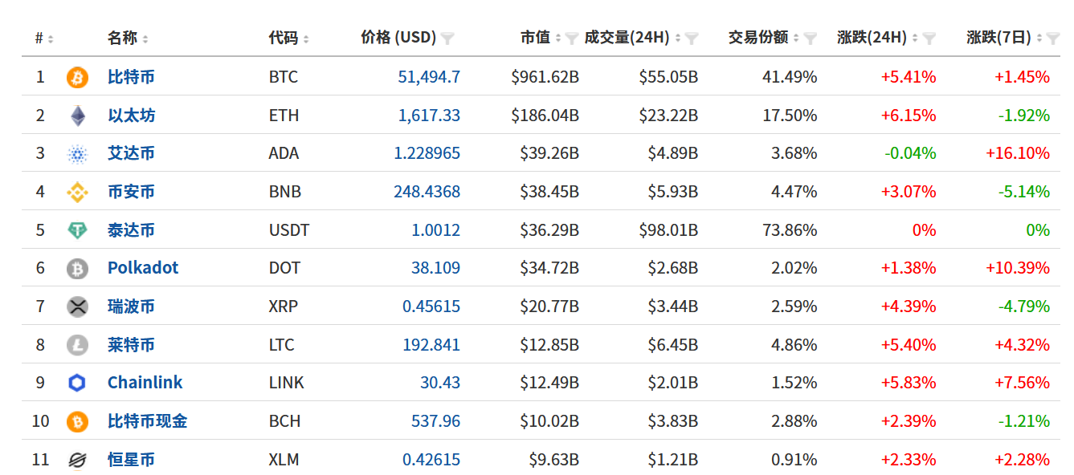Click the orange Bitcoin icon in the BTC row
1074x475 pixels.
click(x=77, y=77)
